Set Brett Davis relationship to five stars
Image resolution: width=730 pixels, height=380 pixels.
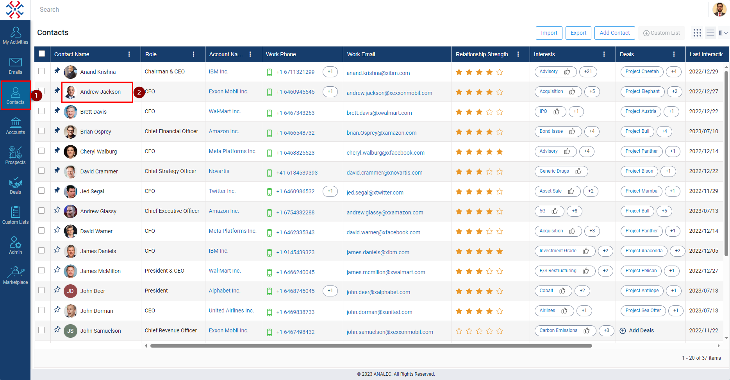pos(500,112)
